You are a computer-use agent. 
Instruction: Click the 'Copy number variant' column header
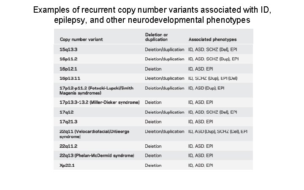pos(81,40)
